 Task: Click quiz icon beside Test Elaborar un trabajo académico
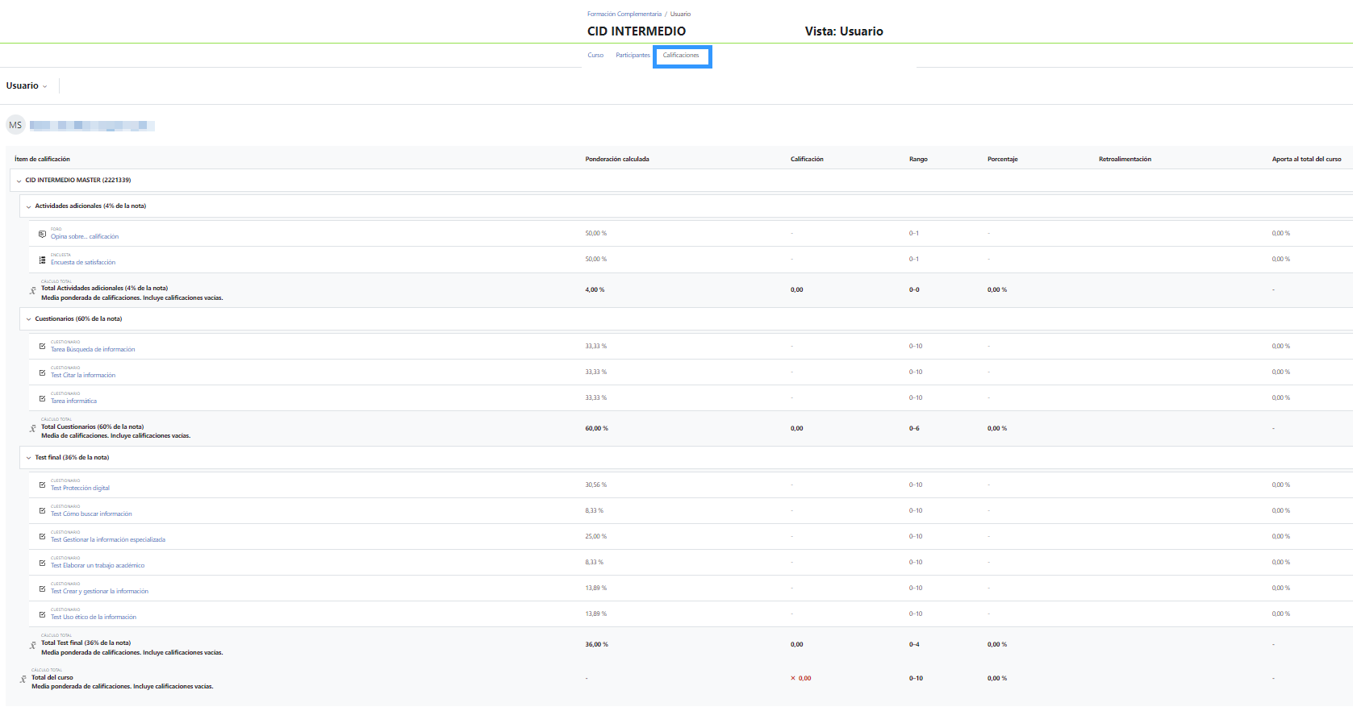42,563
